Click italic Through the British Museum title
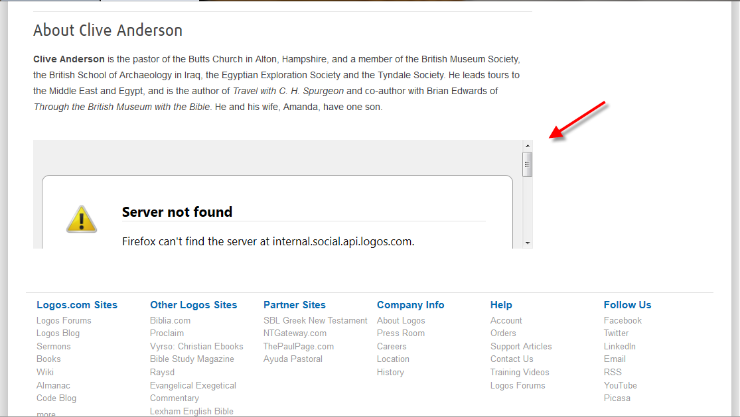The height and width of the screenshot is (417, 740). click(x=121, y=107)
